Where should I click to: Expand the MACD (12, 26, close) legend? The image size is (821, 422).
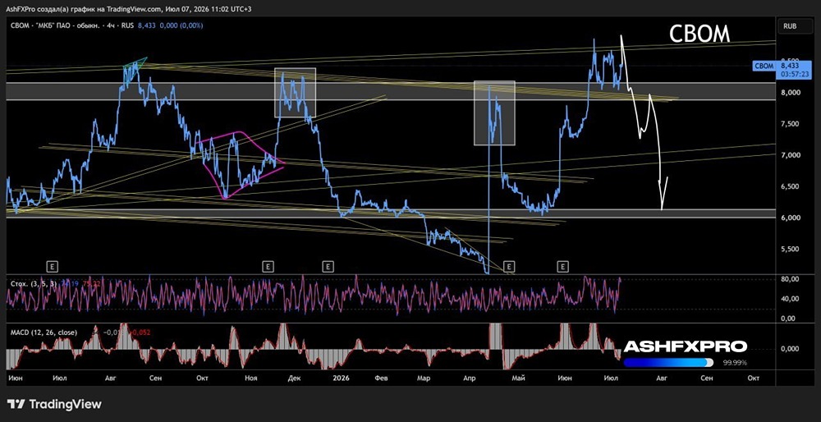coord(44,332)
